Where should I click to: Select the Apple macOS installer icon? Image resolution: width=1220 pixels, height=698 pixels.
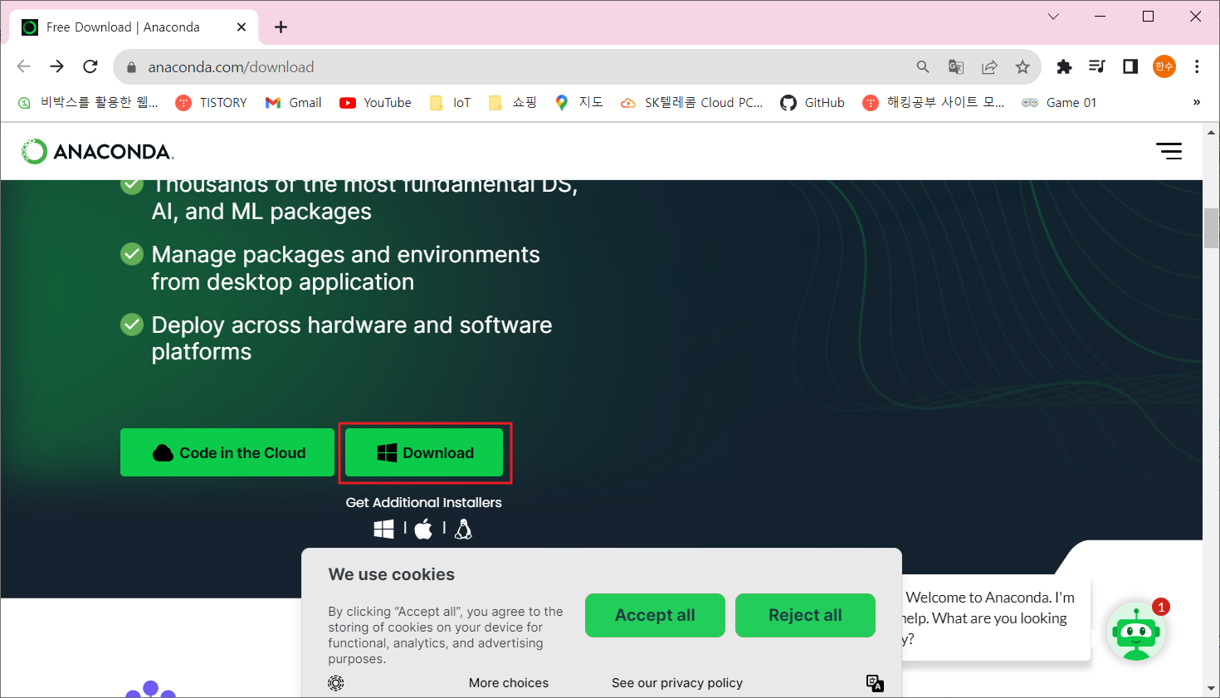[x=423, y=529]
